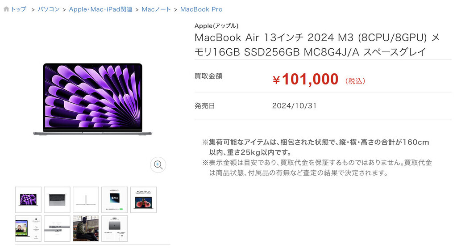Go to the MacBook Pro breadcrumb link
457x248 pixels.
[201, 9]
